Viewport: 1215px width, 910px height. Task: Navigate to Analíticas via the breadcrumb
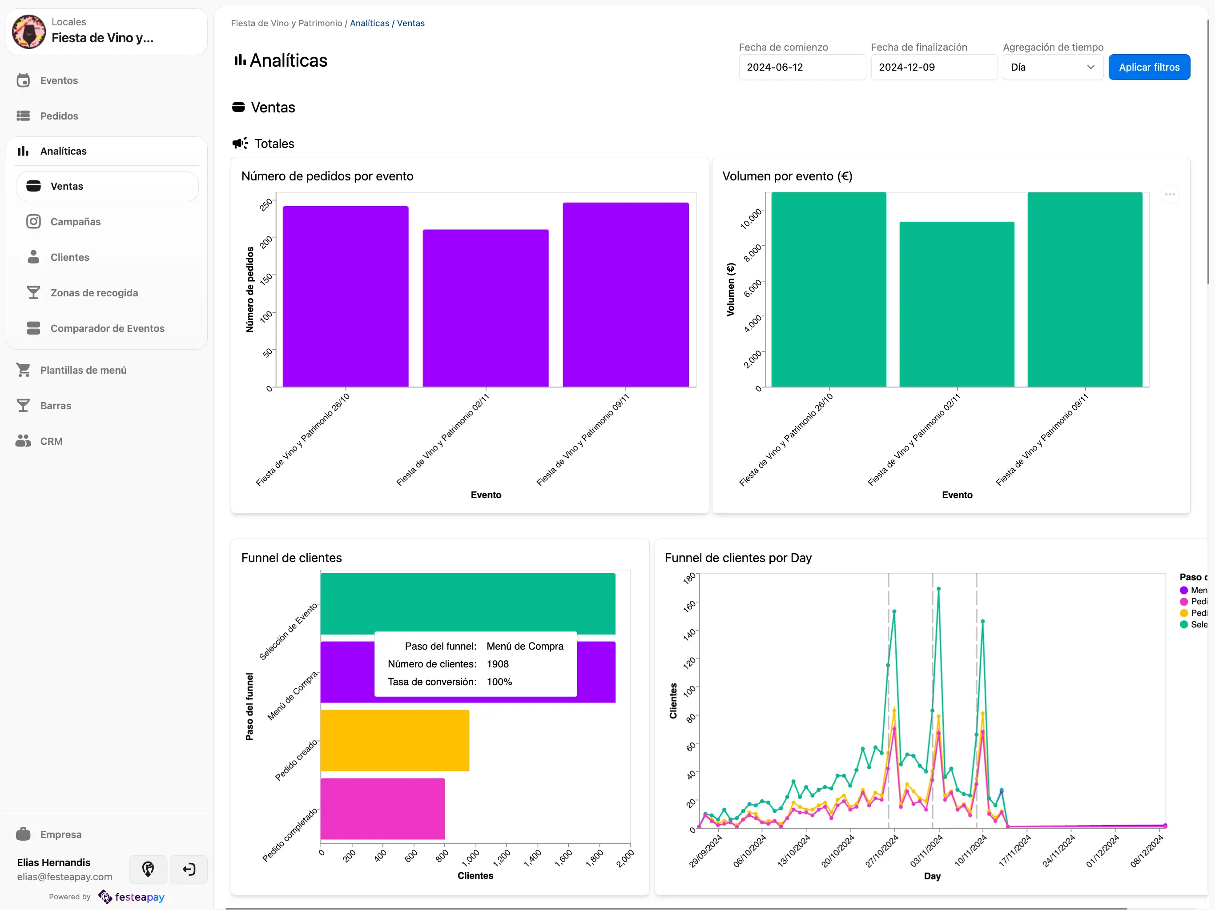pos(369,23)
